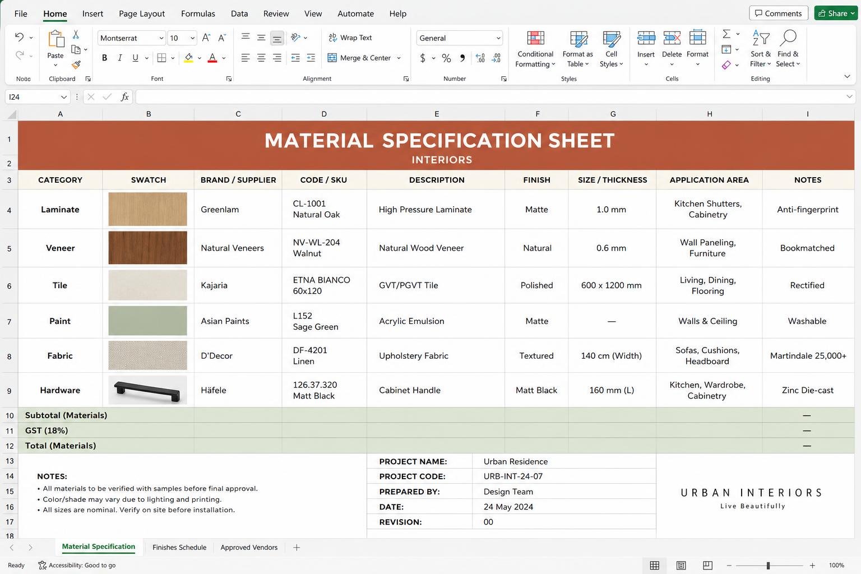This screenshot has width=861, height=574.
Task: Click the Walnut veneer swatch thumbnail
Action: point(148,248)
